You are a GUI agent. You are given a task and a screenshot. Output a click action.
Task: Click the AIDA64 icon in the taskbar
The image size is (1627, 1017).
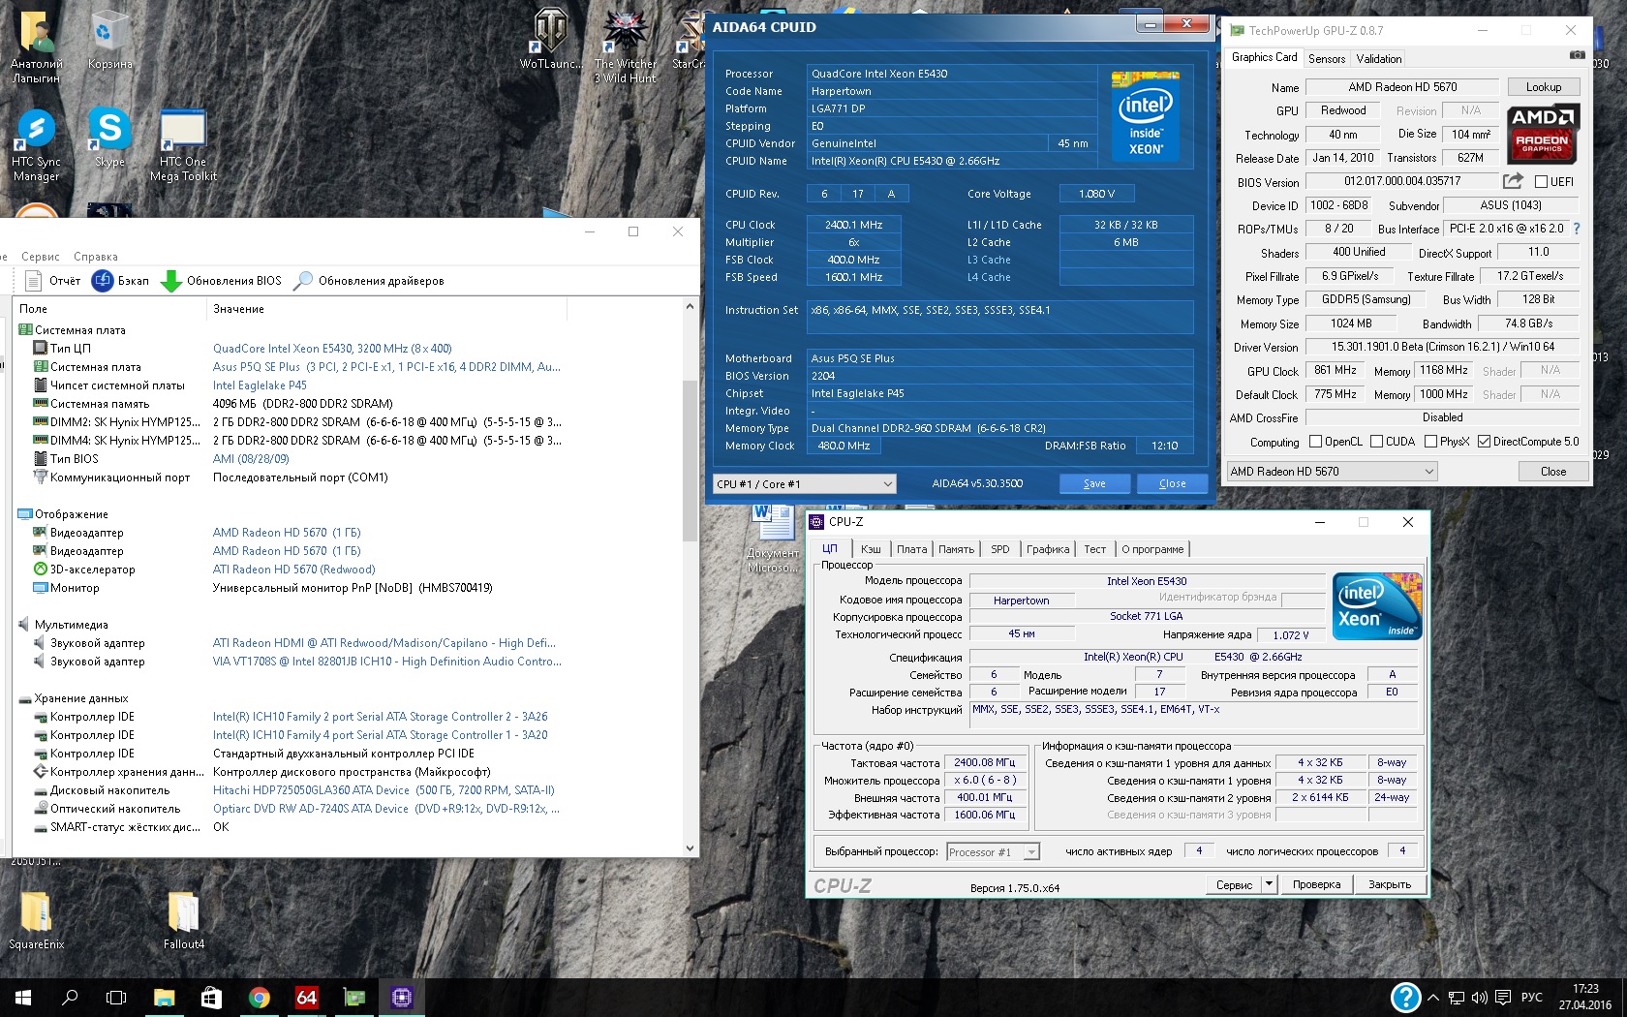pyautogui.click(x=306, y=997)
